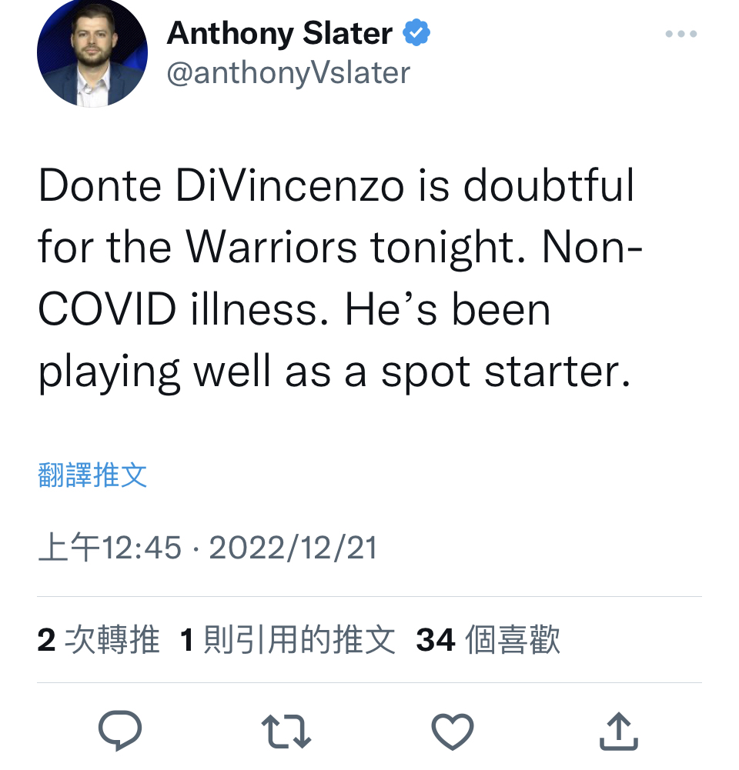This screenshot has height=770, width=739.
Task: Open the three-dot more options menu
Action: tap(681, 34)
